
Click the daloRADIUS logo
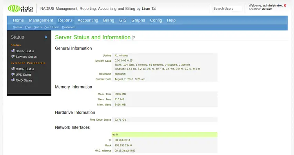(x=20, y=9)
